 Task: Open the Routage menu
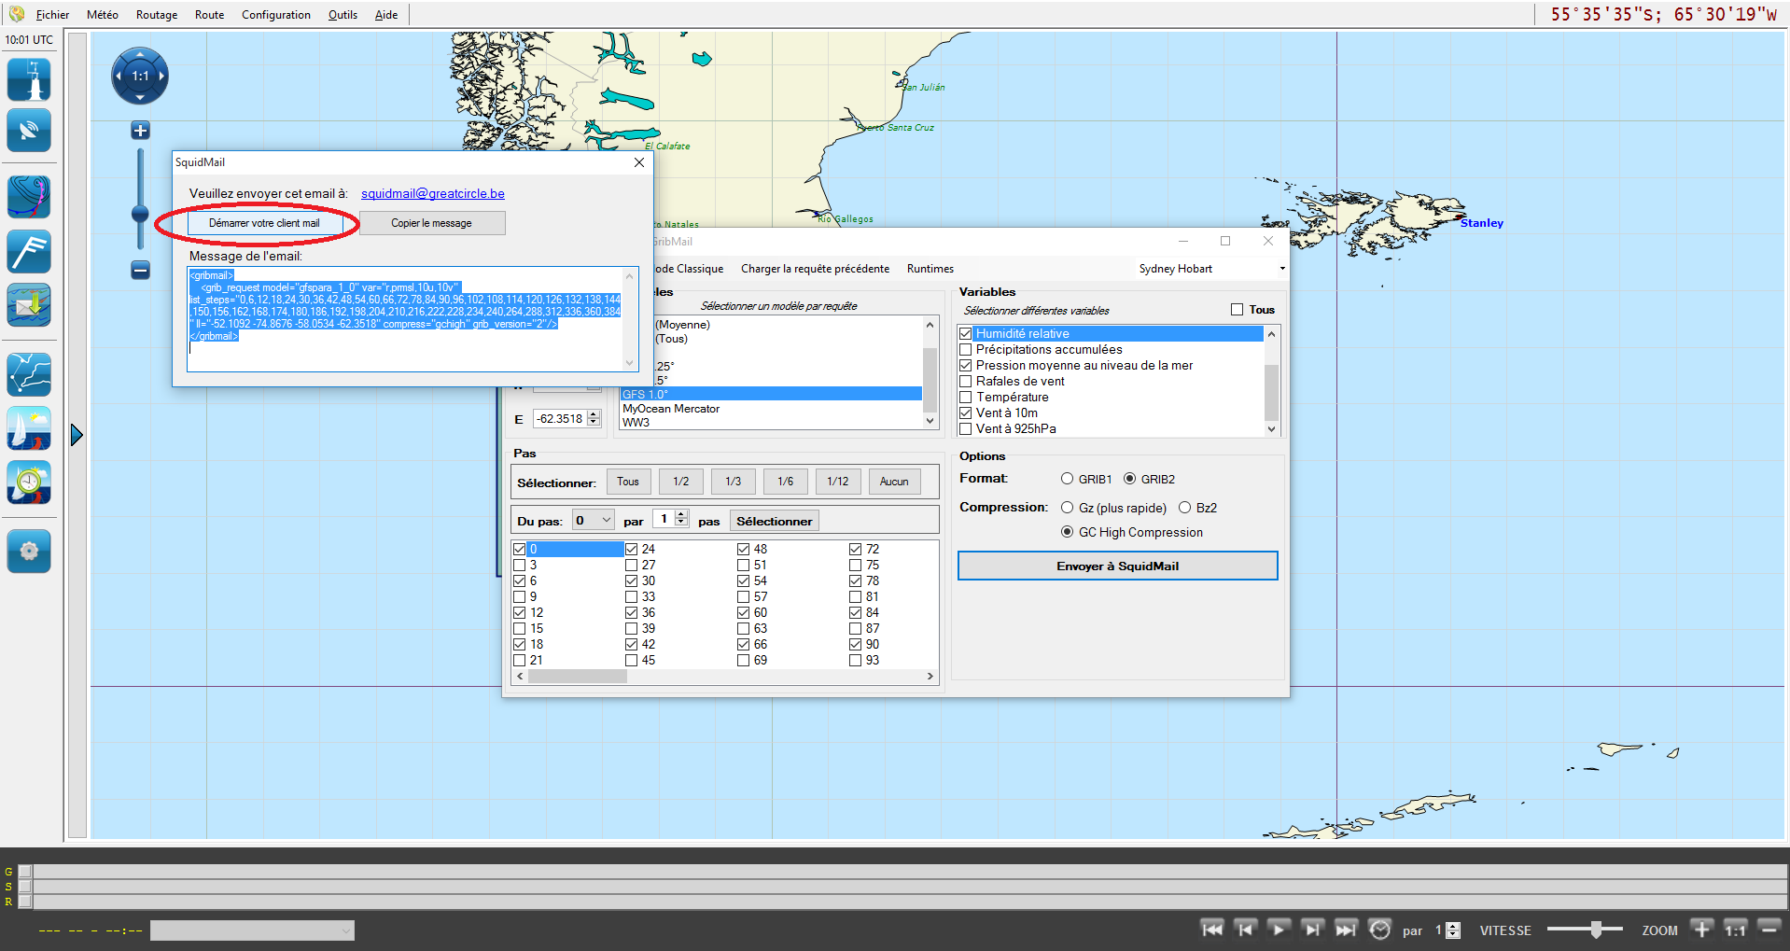click(x=156, y=15)
